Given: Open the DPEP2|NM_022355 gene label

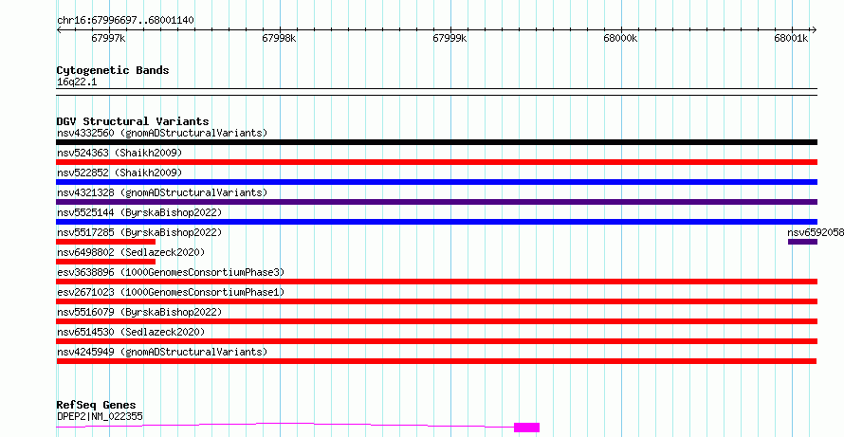Looking at the screenshot, I should click(x=100, y=416).
